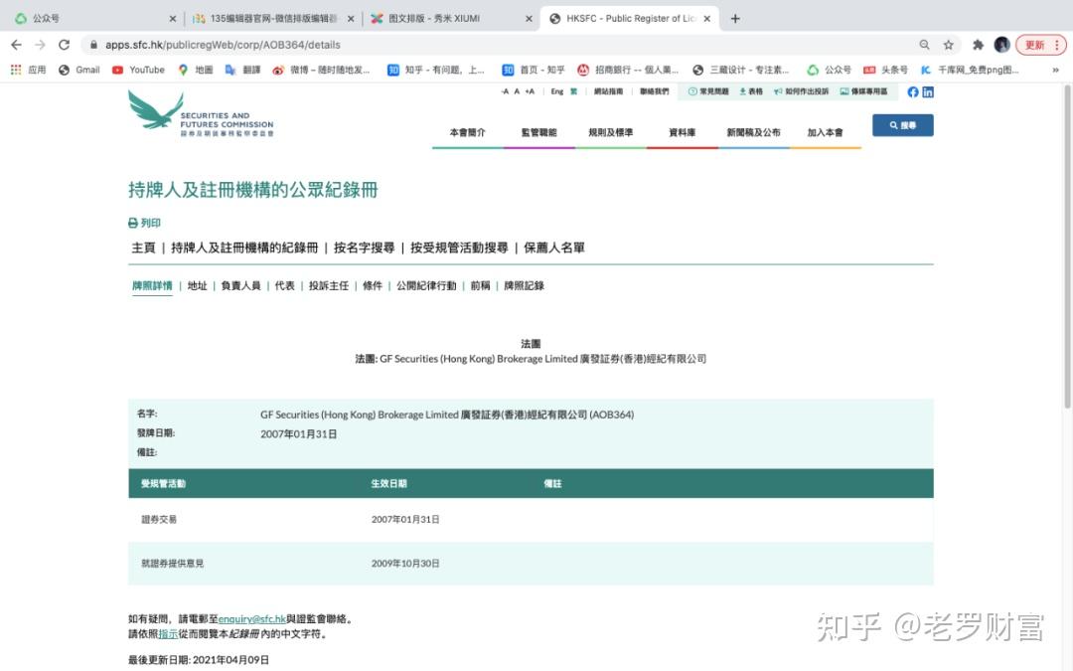Select the 地址 address tab
The image size is (1073, 671).
(197, 285)
